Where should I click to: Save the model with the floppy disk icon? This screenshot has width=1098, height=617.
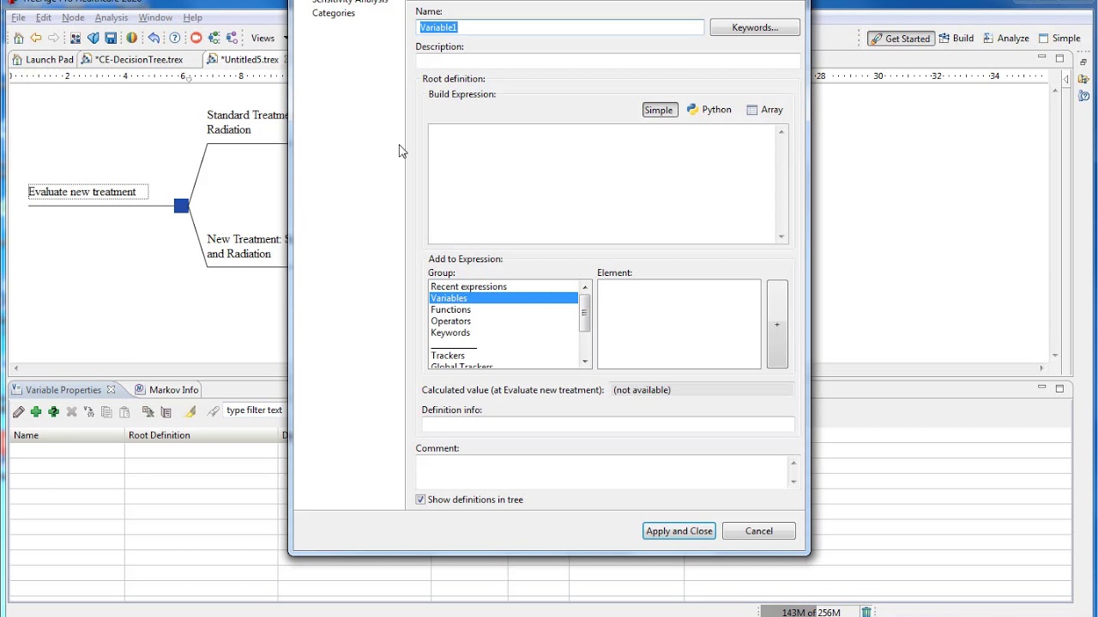(111, 38)
